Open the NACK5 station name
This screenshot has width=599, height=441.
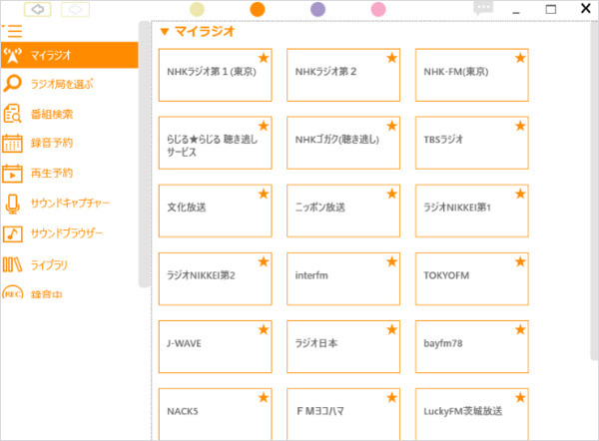click(x=183, y=412)
